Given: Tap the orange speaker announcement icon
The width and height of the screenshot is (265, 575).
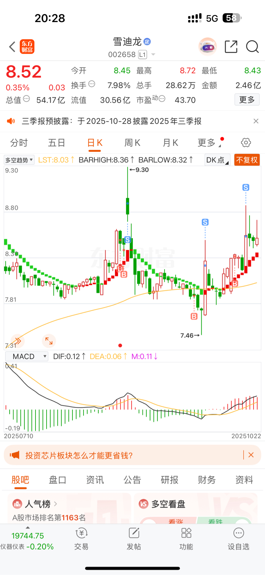Looking at the screenshot, I should point(11,121).
